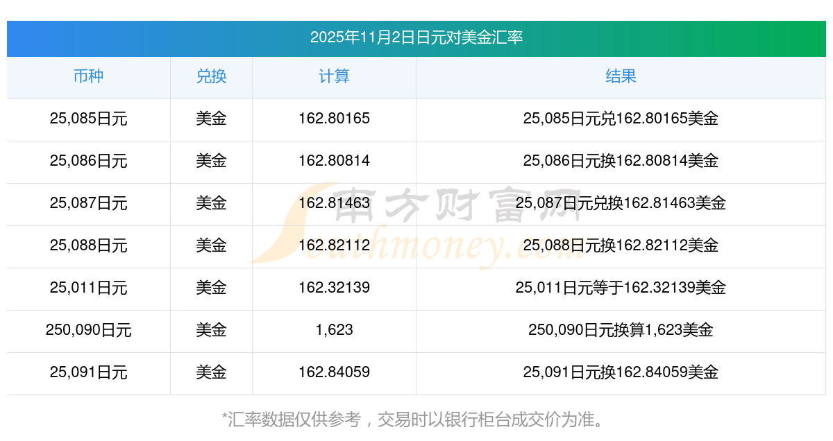Click result text 25,086日元换162.80814美金
Image resolution: width=833 pixels, height=441 pixels.
(x=621, y=161)
